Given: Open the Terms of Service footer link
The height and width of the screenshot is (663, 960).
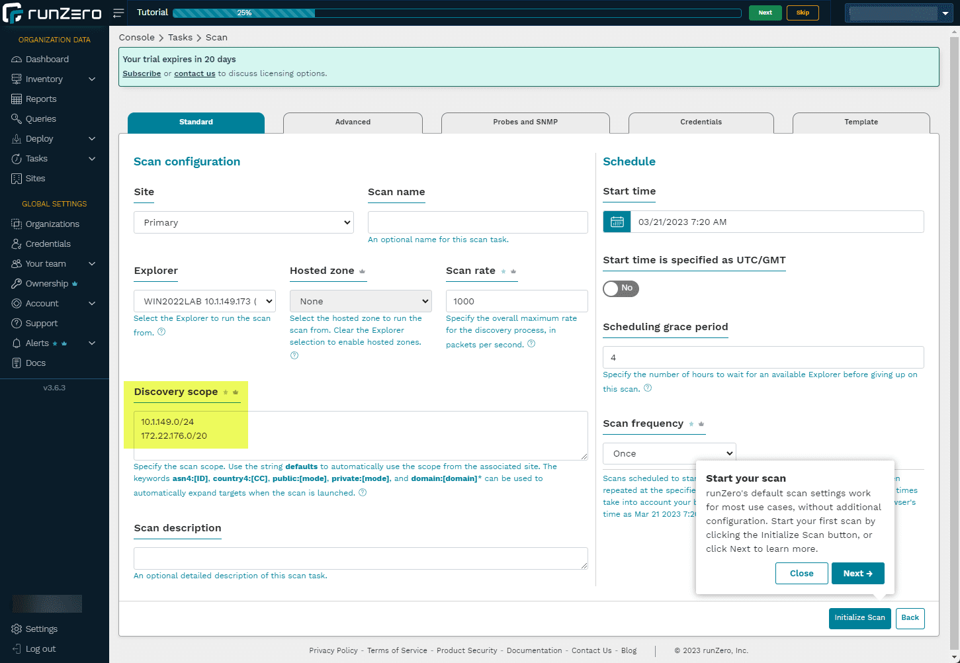Looking at the screenshot, I should [397, 650].
